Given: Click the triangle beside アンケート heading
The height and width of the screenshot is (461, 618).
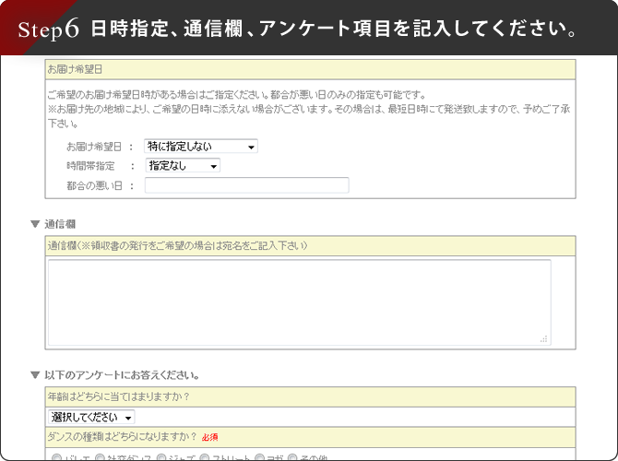Looking at the screenshot, I should pos(35,376).
